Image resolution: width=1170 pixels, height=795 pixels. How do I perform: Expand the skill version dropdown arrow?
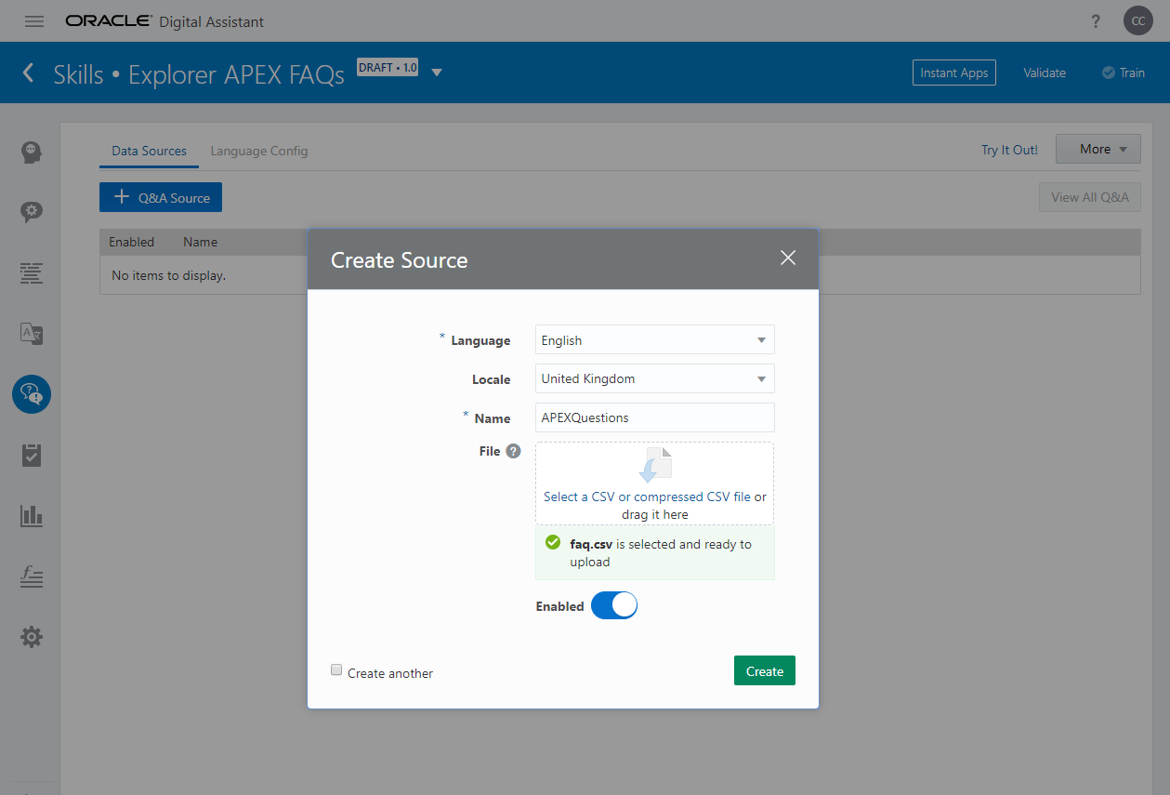pyautogui.click(x=437, y=73)
